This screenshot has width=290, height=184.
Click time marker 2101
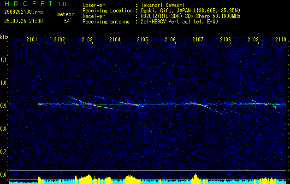(x=32, y=39)
